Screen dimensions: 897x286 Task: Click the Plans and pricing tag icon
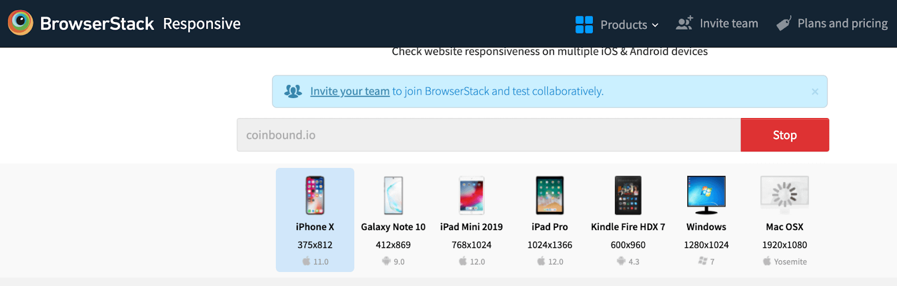tap(784, 24)
